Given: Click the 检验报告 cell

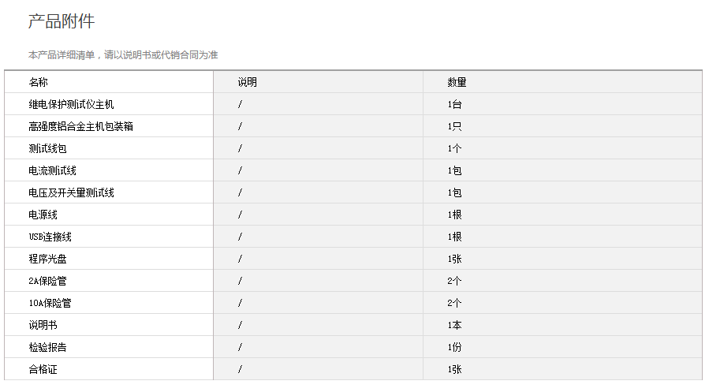Looking at the screenshot, I should (x=47, y=347).
